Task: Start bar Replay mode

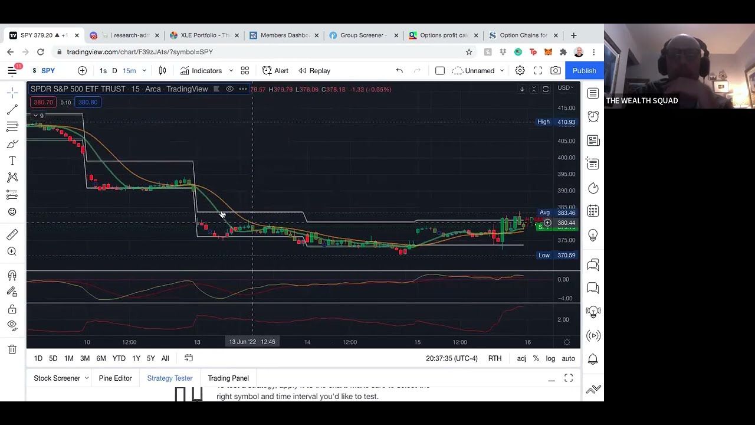Action: coord(314,71)
